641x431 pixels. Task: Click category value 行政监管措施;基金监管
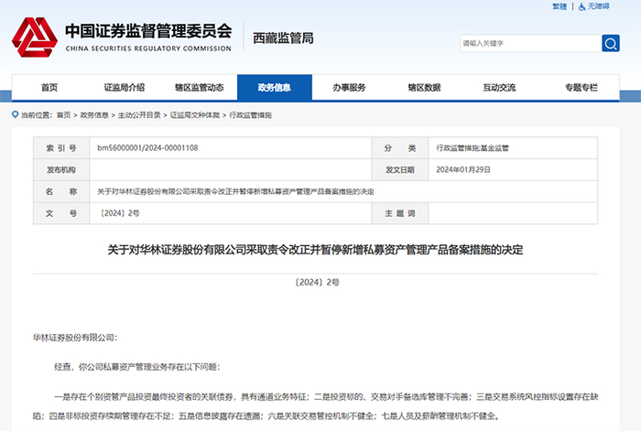click(x=473, y=148)
